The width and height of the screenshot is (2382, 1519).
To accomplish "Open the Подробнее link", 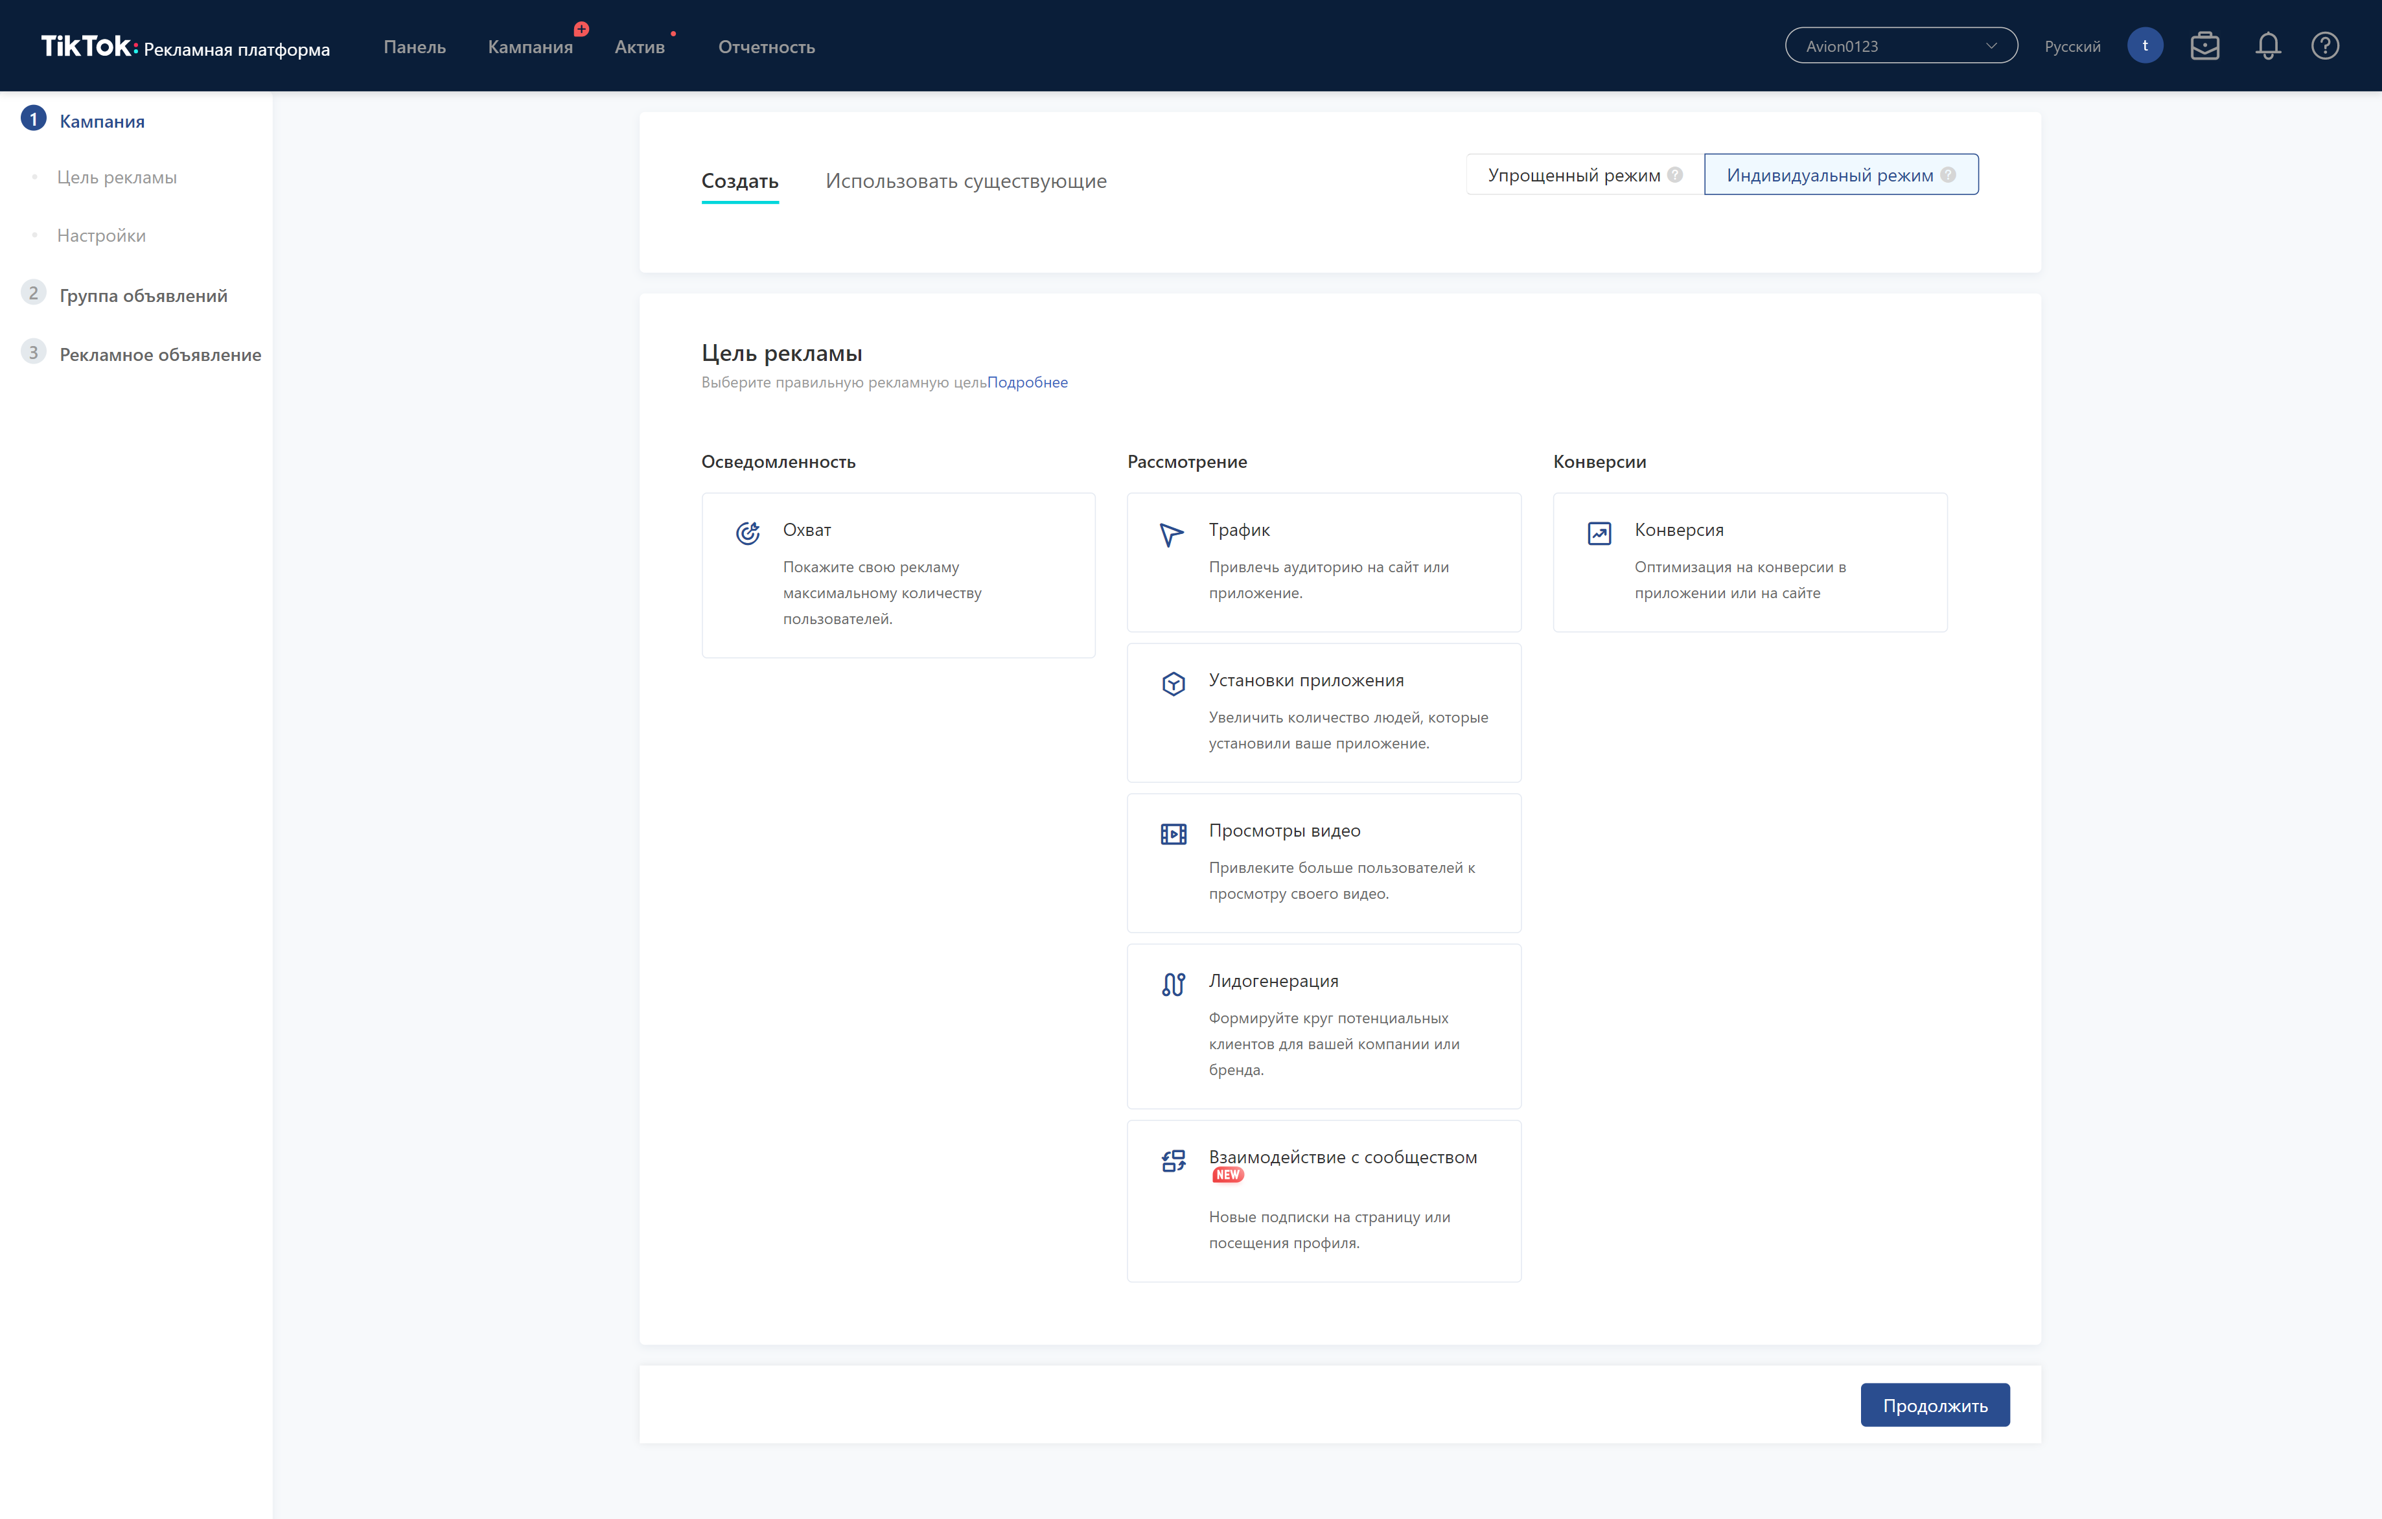I will [x=1027, y=382].
